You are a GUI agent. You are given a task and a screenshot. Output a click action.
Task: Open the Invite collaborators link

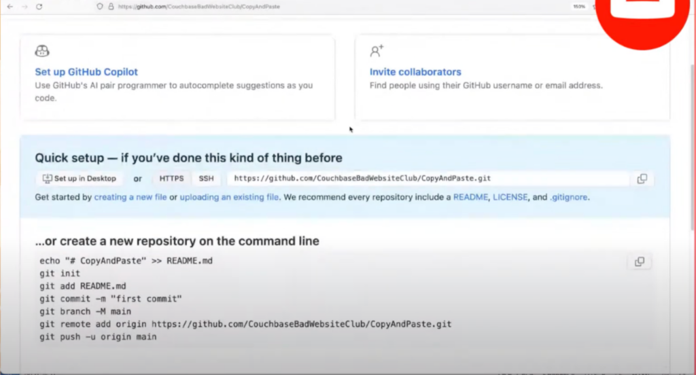415,72
